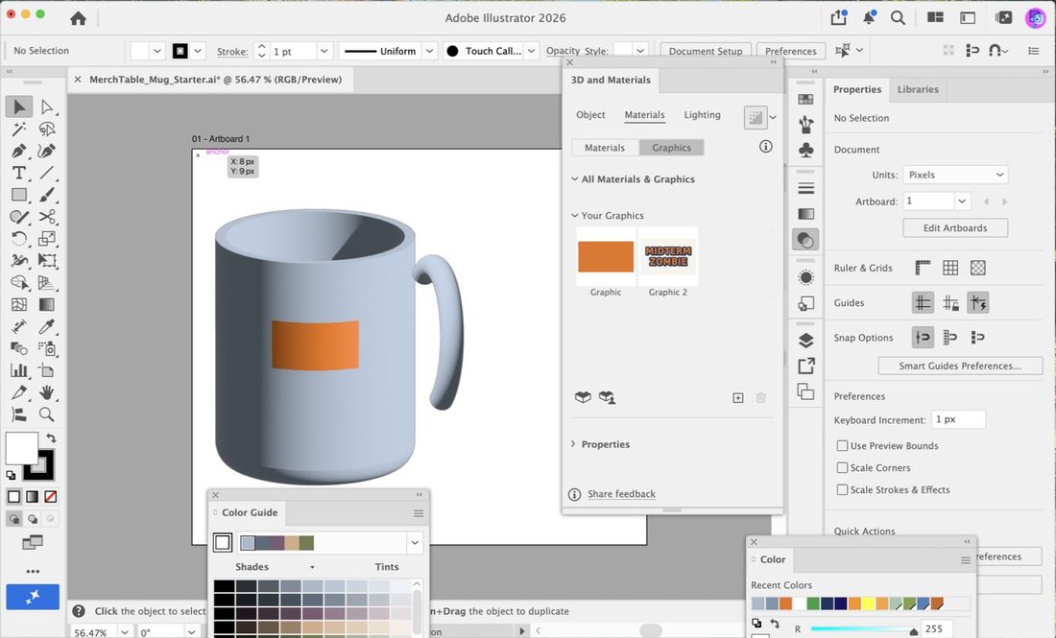Select the Magic Wand tool
The height and width of the screenshot is (638, 1056).
point(19,129)
